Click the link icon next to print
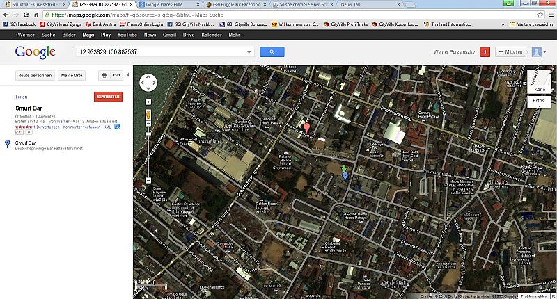The height and width of the screenshot is (299, 557). [116, 74]
